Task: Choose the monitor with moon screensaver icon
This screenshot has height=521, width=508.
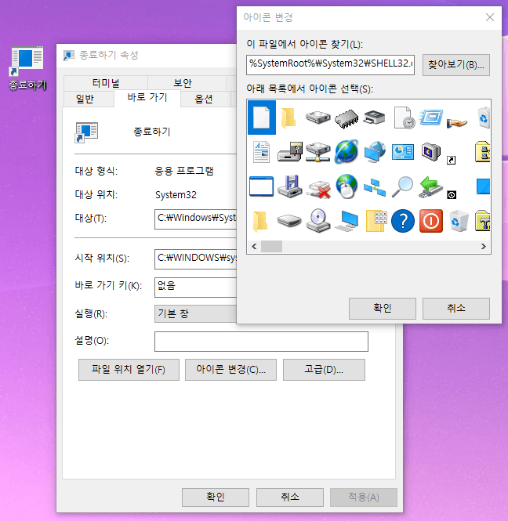Action: (431, 152)
